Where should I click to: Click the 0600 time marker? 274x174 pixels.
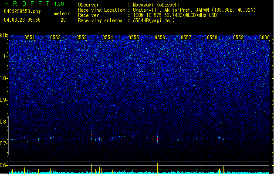pyautogui.click(x=264, y=37)
